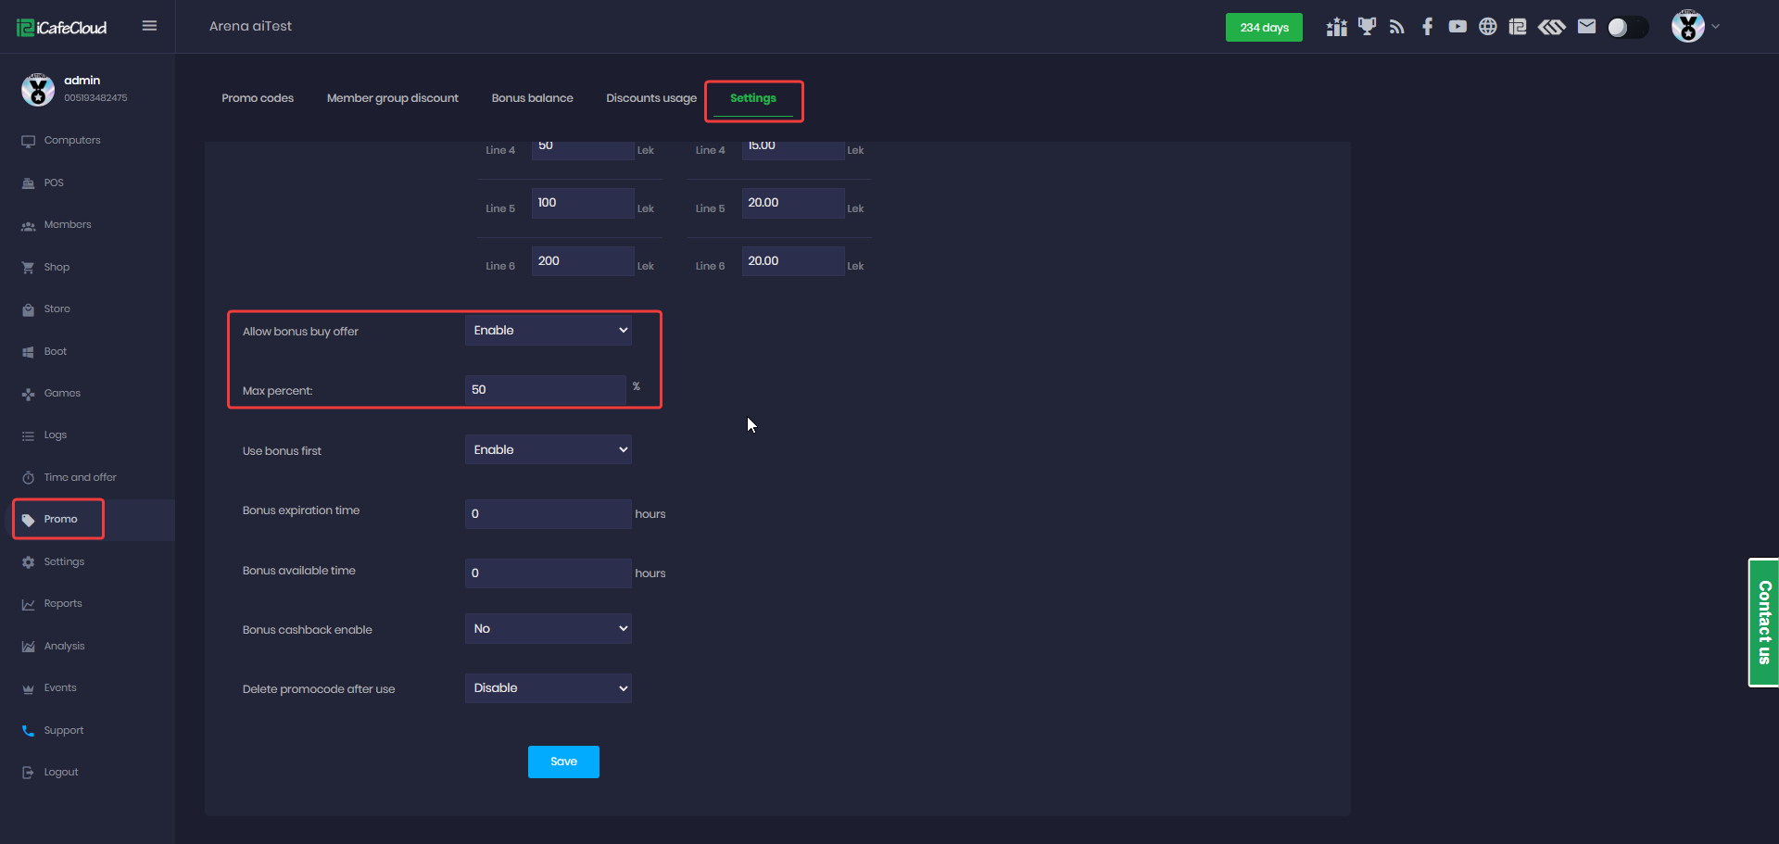Switch to the Promo codes tab
This screenshot has width=1779, height=844.
258,98
